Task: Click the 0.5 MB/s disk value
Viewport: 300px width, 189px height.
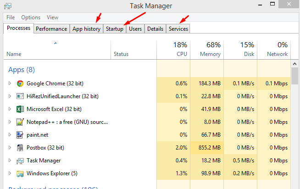Action: pos(244,161)
